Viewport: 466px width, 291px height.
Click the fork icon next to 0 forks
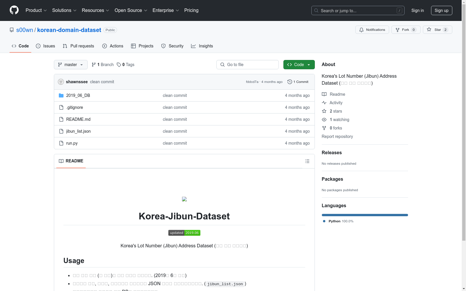324,128
